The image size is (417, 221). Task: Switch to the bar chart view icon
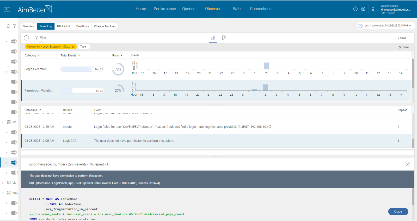tap(213, 38)
